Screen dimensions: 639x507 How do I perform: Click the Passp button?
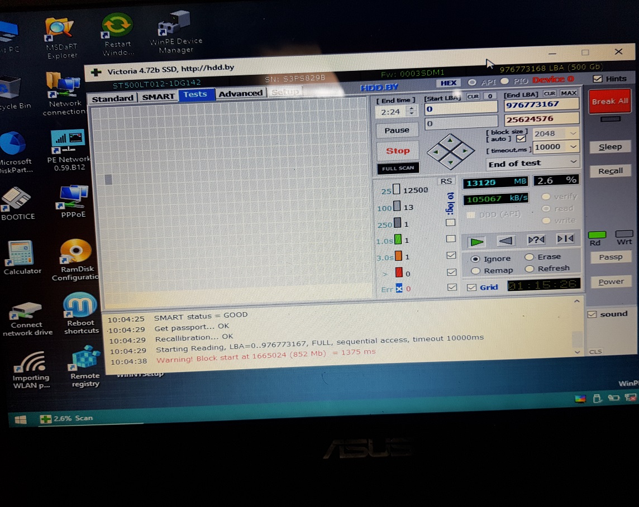(611, 257)
